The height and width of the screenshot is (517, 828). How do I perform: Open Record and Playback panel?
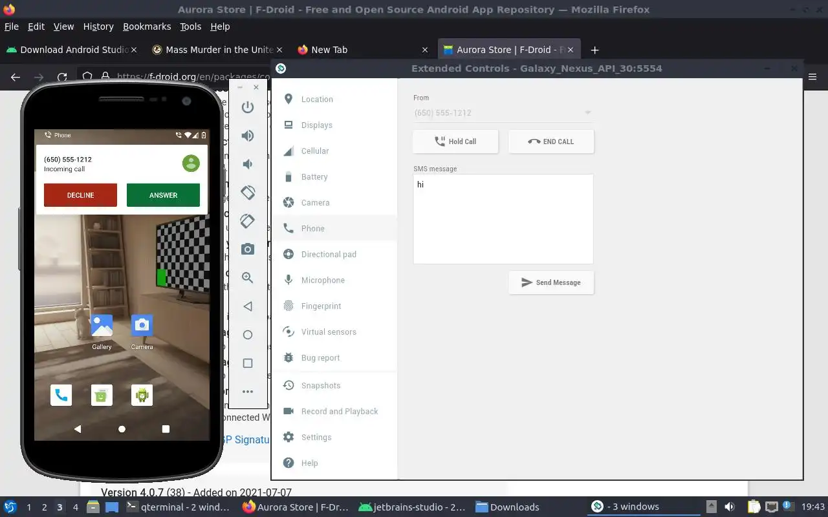point(334,411)
